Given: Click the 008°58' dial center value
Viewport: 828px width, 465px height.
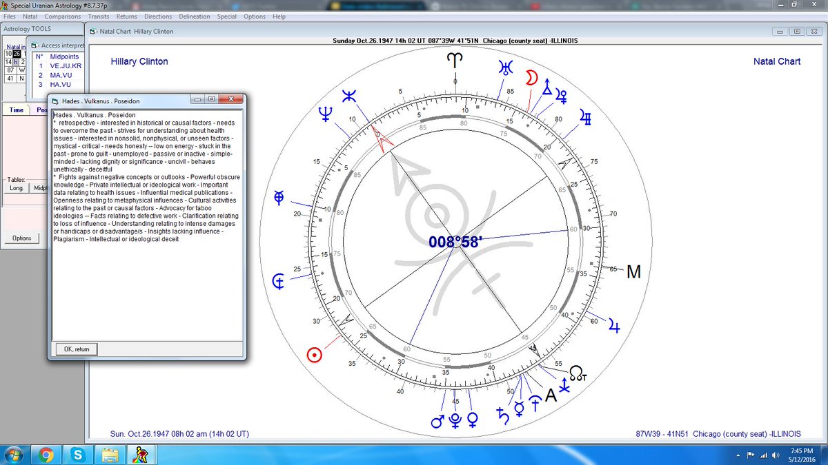Looking at the screenshot, I should [455, 242].
